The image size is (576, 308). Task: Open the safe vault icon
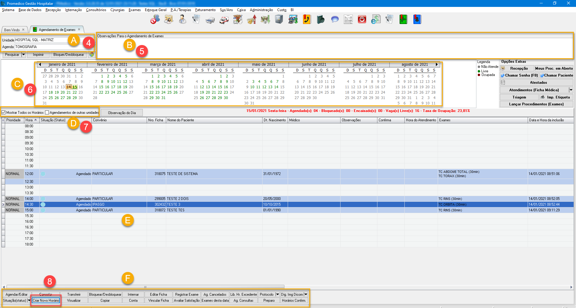coord(279,20)
